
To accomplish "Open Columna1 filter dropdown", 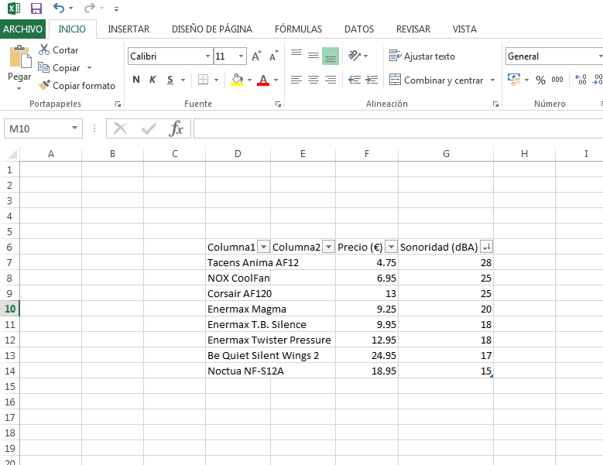I will click(263, 247).
